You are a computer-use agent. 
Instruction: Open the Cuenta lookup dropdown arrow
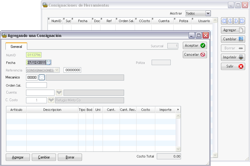pyautogui.click(x=59, y=92)
